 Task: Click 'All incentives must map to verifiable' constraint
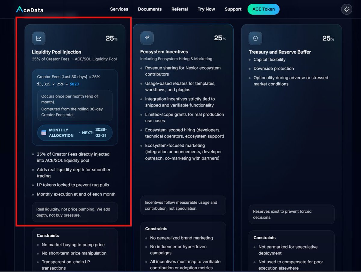[185, 265]
